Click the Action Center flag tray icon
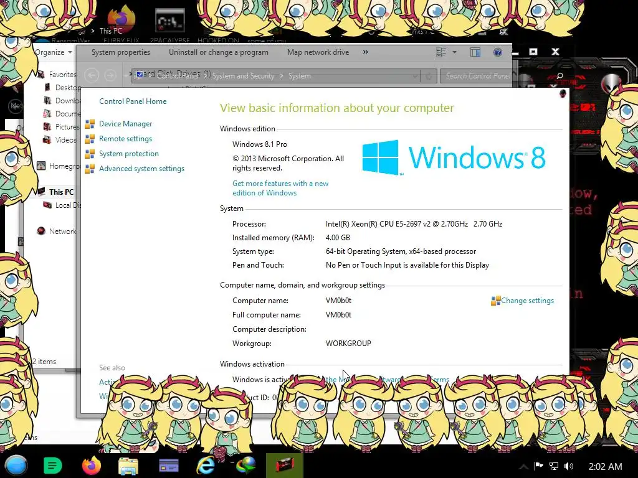 539,466
